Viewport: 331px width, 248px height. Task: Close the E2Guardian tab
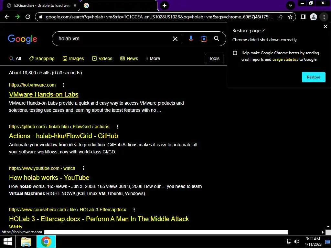tap(75, 5)
